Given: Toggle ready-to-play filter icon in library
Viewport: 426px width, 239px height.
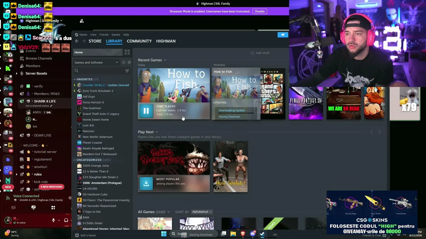Looking at the screenshot, I should point(129,62).
